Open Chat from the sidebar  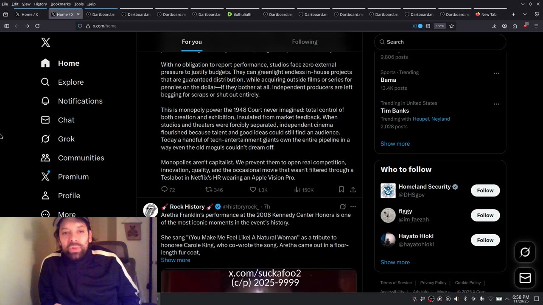[58, 120]
